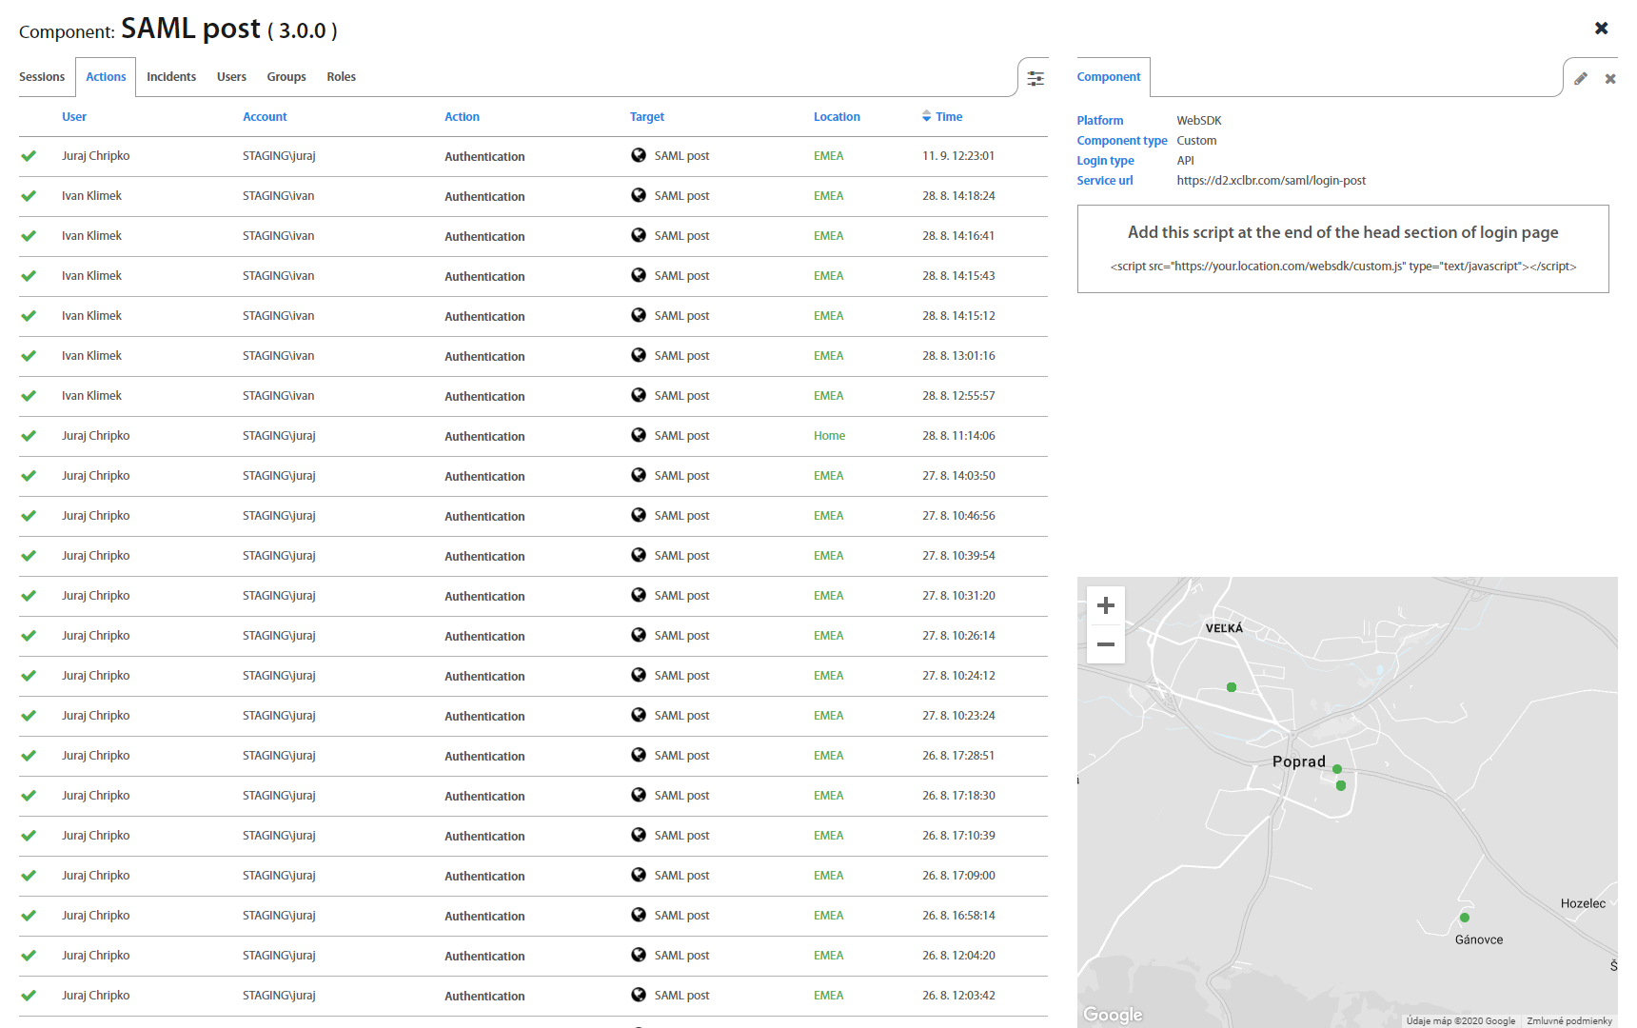
Task: Open the Zmluvné podmienky map terms link
Action: (1569, 1020)
